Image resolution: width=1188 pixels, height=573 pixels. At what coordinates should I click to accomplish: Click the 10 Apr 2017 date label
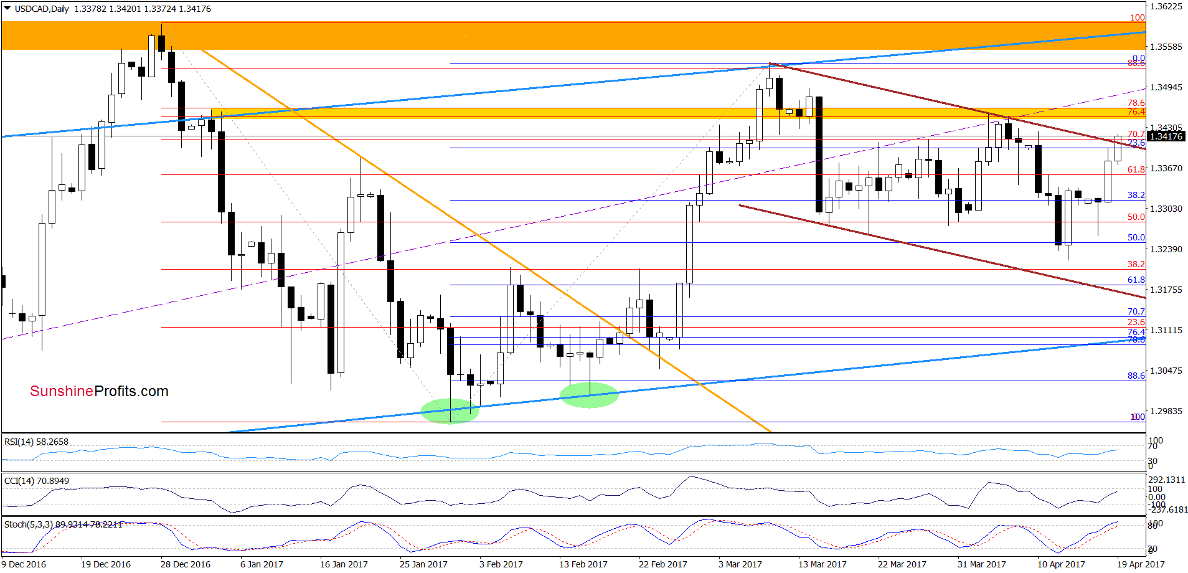1061,564
